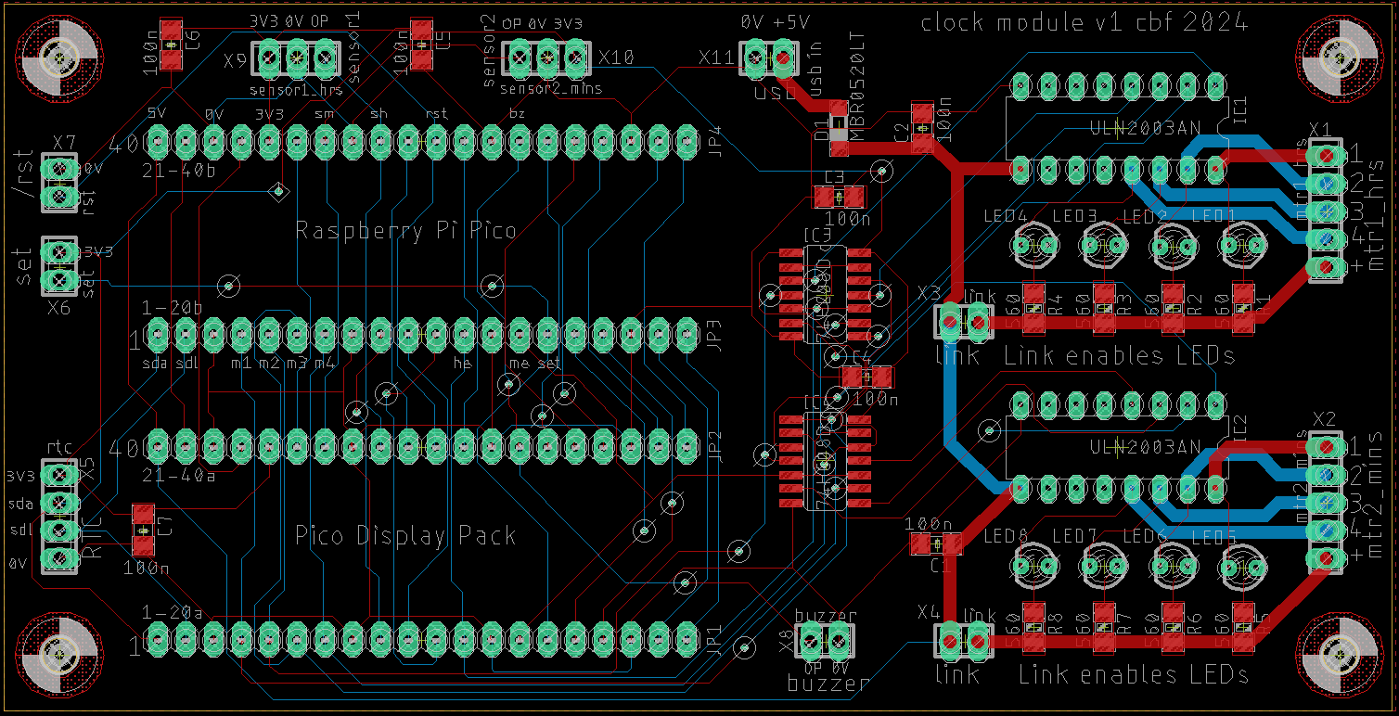The image size is (1399, 716).
Task: Click the JP3 reference label
Action: tap(714, 335)
